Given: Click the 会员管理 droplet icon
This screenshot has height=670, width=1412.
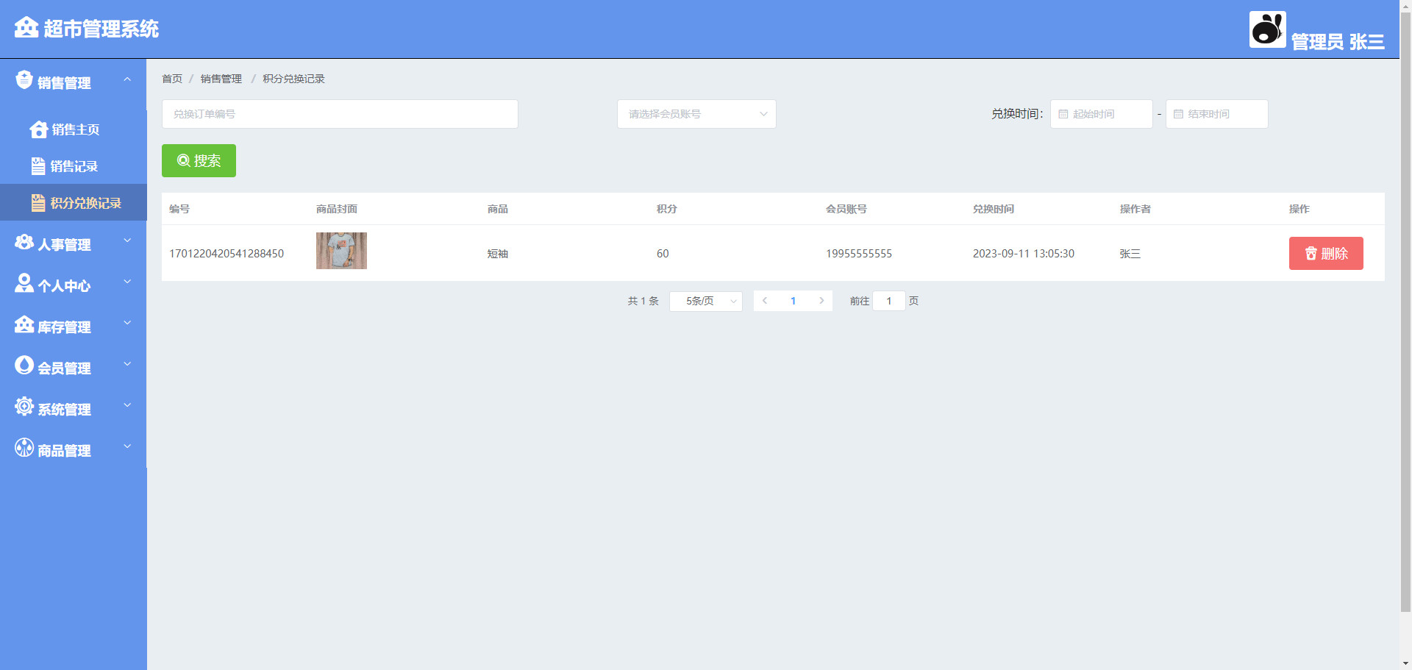Looking at the screenshot, I should click(24, 365).
